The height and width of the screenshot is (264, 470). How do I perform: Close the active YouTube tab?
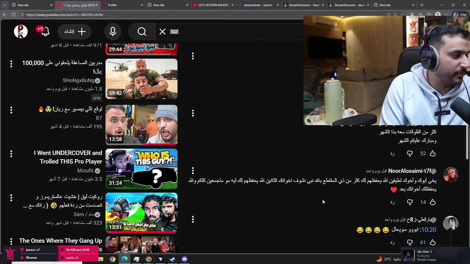97,5
